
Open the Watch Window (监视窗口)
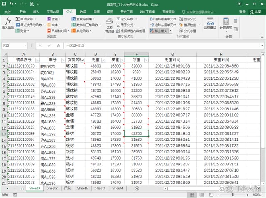(x=210, y=23)
